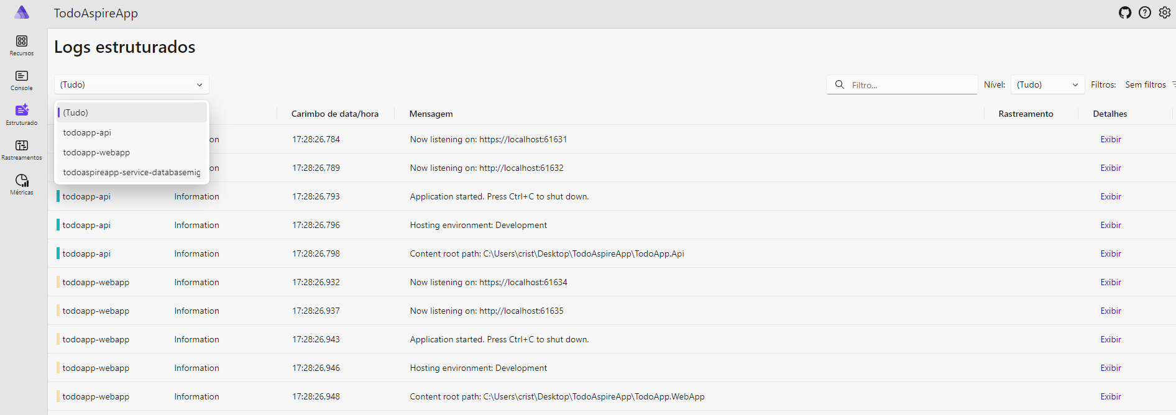Click the help question mark icon

[x=1145, y=12]
